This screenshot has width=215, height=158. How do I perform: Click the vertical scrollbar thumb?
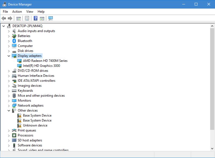coord(212,79)
